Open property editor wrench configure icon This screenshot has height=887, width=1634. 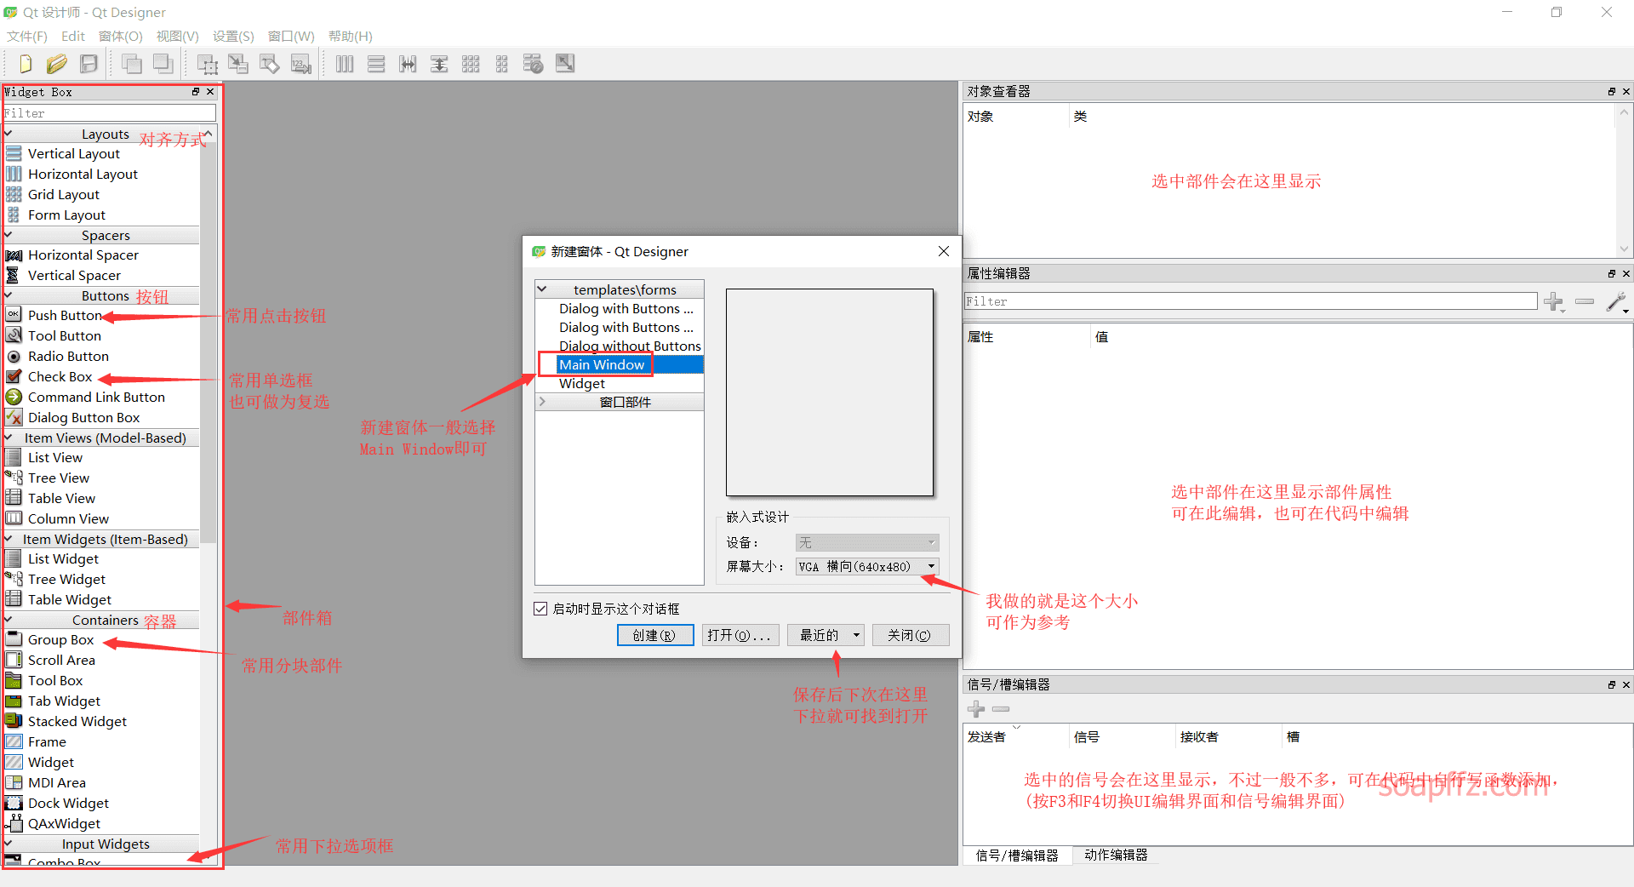1616,301
